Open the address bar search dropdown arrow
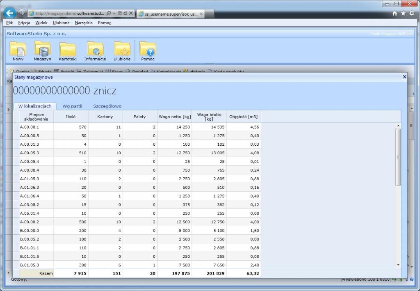Image resolution: width=420 pixels, height=291 pixels. [114, 13]
